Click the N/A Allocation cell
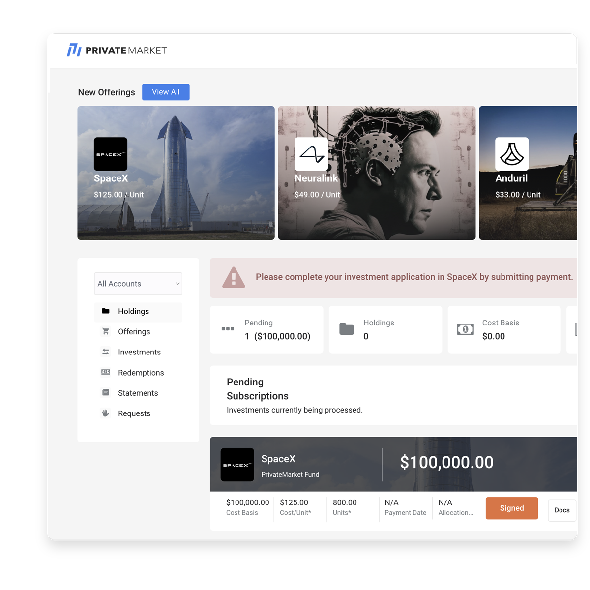The width and height of the screenshot is (590, 590). click(456, 507)
